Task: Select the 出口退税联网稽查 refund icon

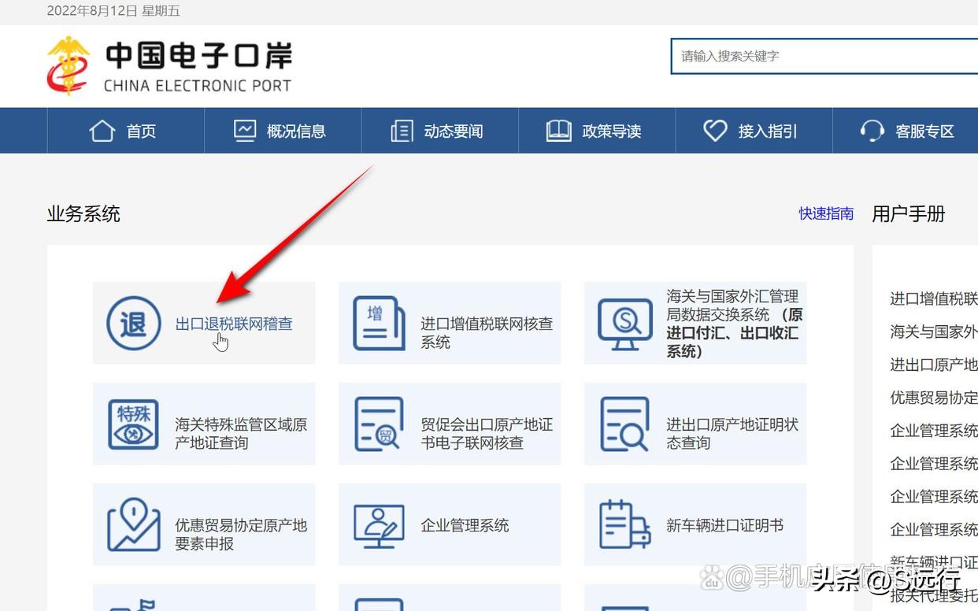Action: coord(133,323)
